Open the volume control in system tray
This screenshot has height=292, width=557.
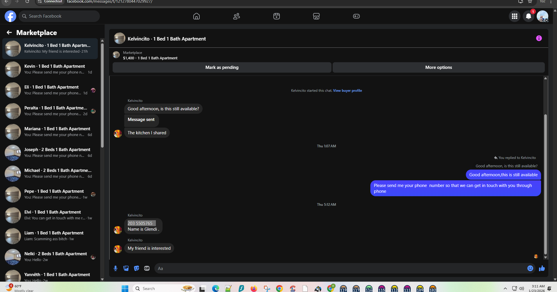(522, 289)
